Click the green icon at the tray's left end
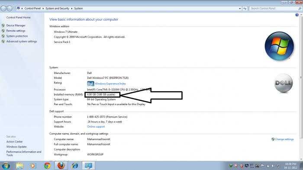The height and width of the screenshot is (170, 303). 230,166
